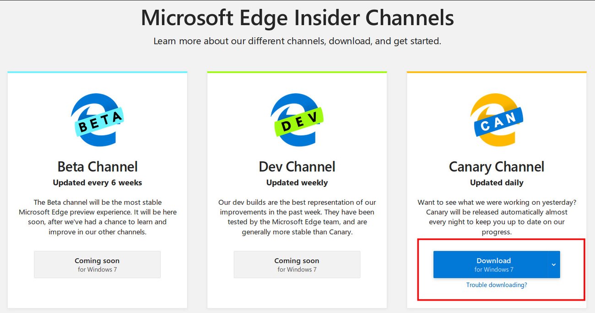Select the Dev Channel heading
Viewport: 595px width, 313px height.
coord(297,166)
